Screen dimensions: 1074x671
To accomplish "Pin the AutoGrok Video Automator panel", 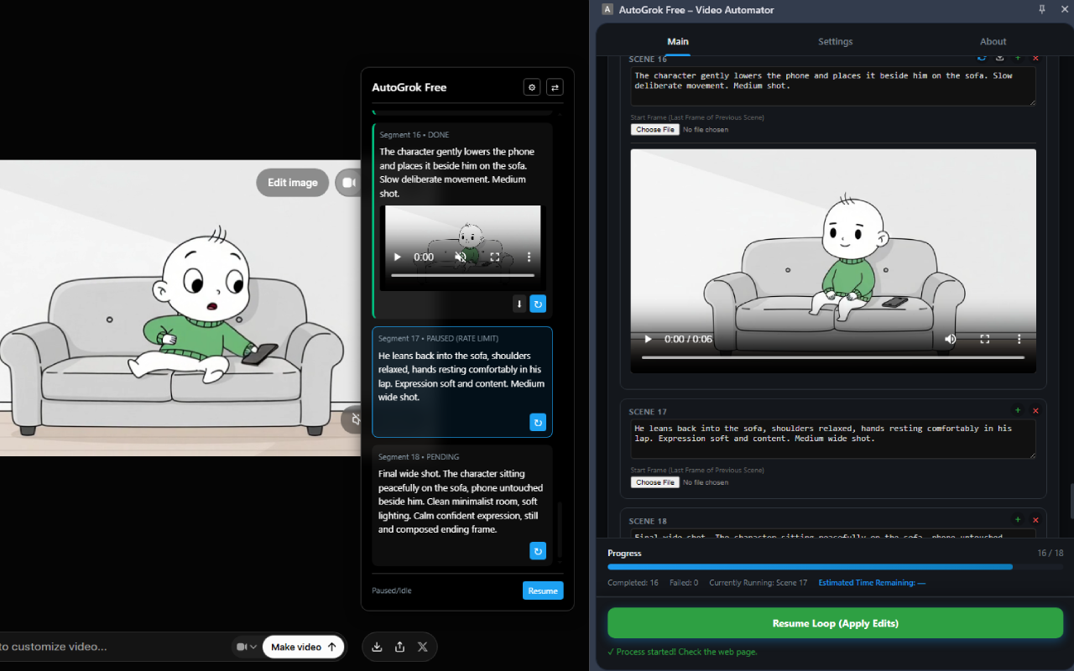I will point(1042,9).
